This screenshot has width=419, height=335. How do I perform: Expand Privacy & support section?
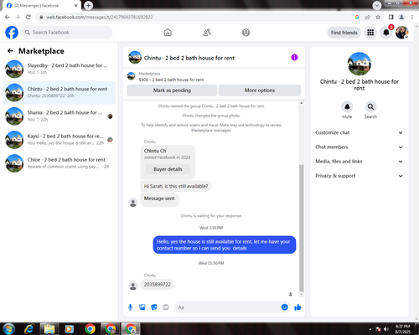pyautogui.click(x=360, y=176)
